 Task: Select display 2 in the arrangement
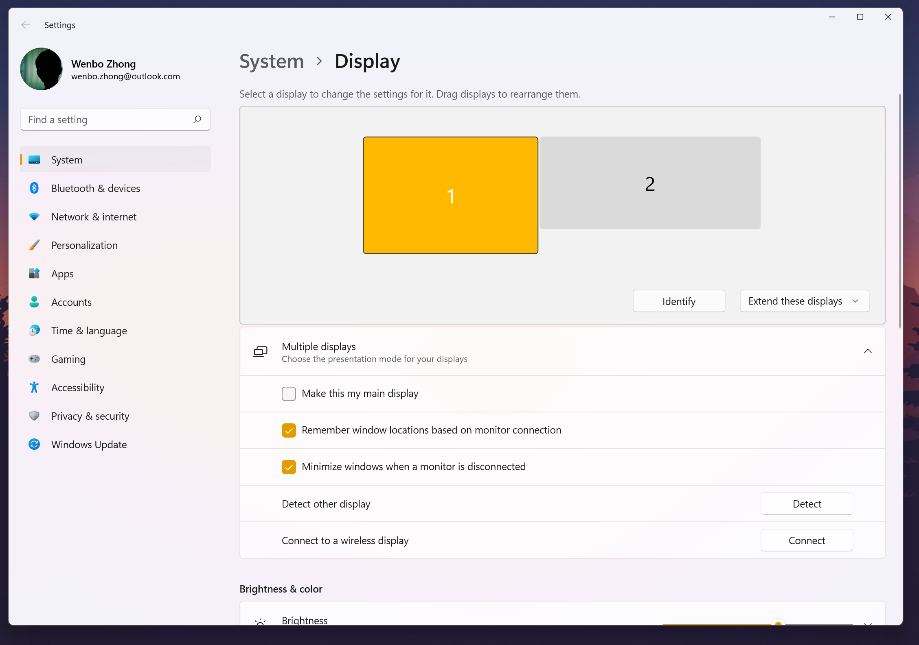(x=650, y=183)
